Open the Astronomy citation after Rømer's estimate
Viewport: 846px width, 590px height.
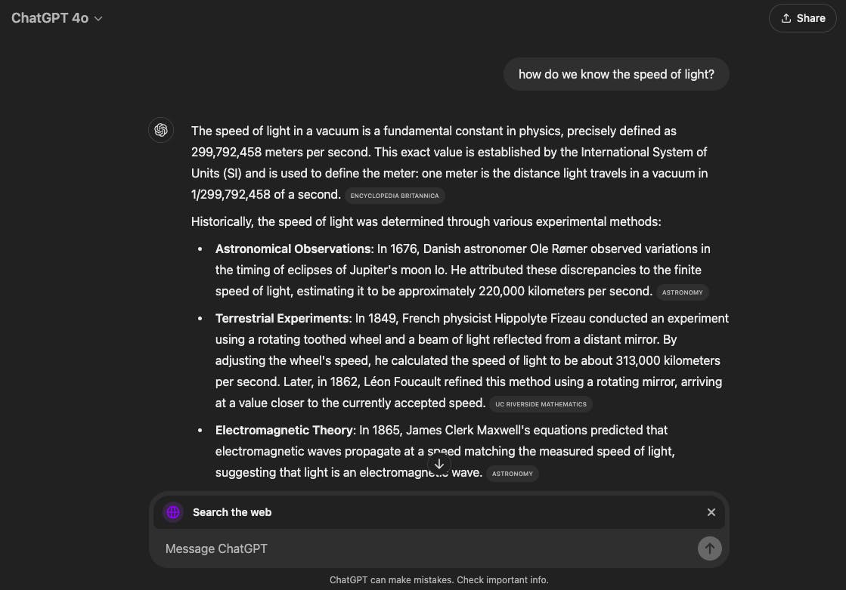(x=682, y=292)
